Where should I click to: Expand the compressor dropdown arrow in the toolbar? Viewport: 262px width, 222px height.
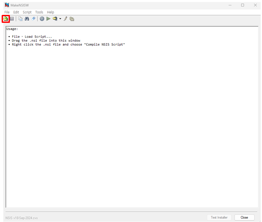click(60, 19)
